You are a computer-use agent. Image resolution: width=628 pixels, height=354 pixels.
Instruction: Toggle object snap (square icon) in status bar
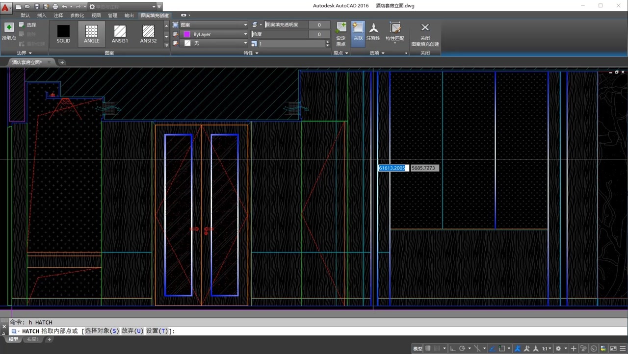click(502, 349)
